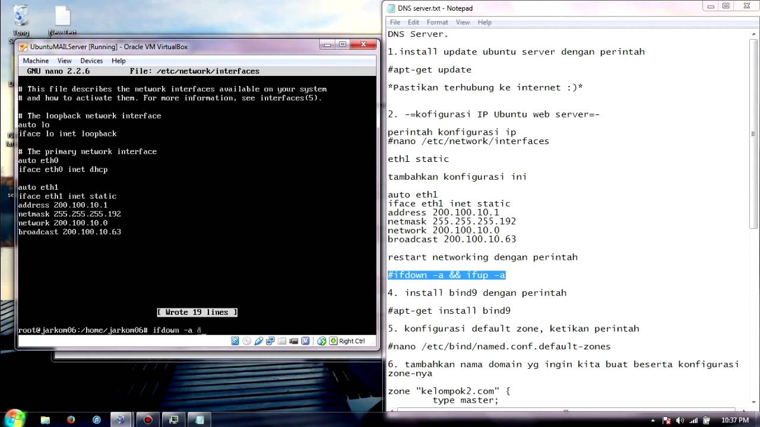Viewport: 760px width, 427px height.
Task: Click 'Right Ctrl' host key label in VirtualBox
Action: 352,341
